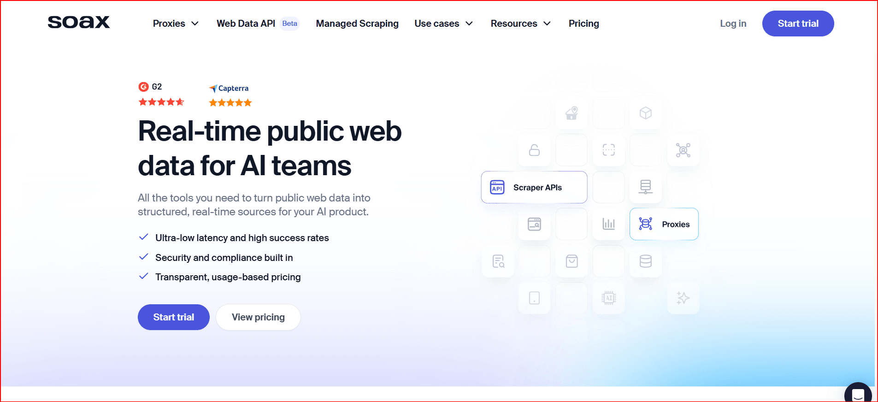This screenshot has height=402, width=878.
Task: Click the Scraper APIs tile
Action: click(534, 187)
